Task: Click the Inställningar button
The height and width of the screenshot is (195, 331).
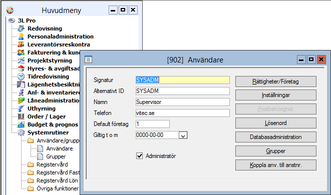Action: click(276, 95)
